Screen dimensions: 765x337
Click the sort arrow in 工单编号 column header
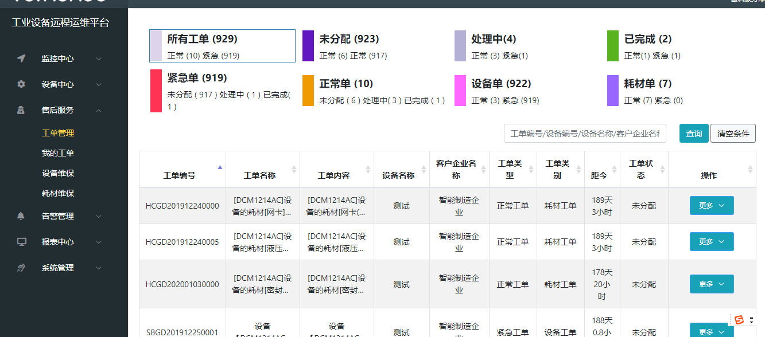point(220,168)
